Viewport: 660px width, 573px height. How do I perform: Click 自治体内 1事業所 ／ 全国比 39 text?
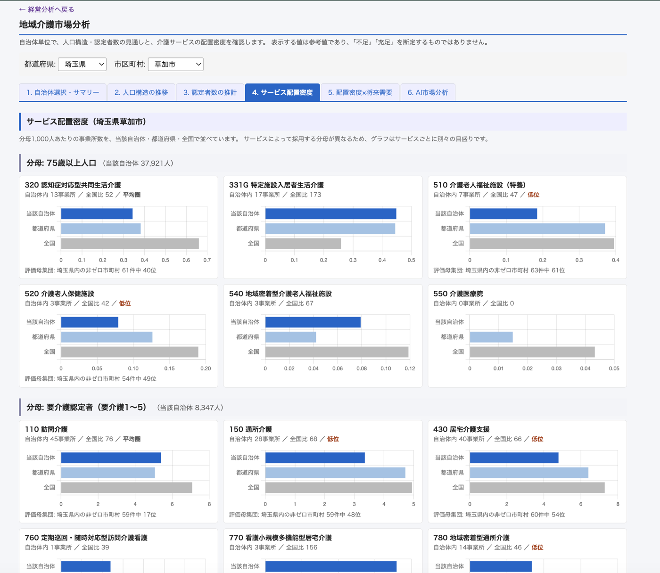pos(67,548)
